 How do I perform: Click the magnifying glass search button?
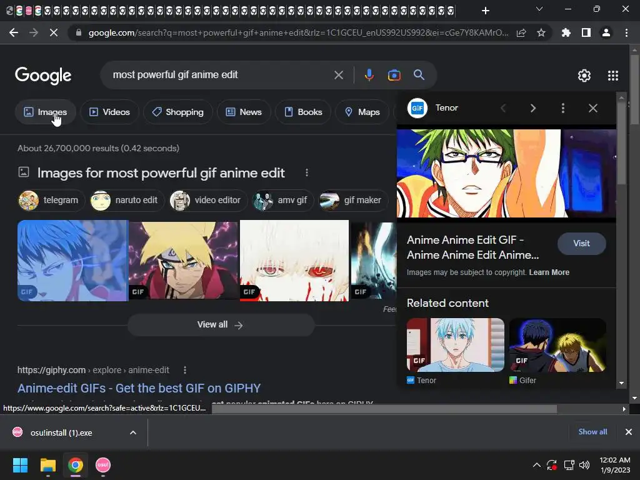pyautogui.click(x=419, y=75)
